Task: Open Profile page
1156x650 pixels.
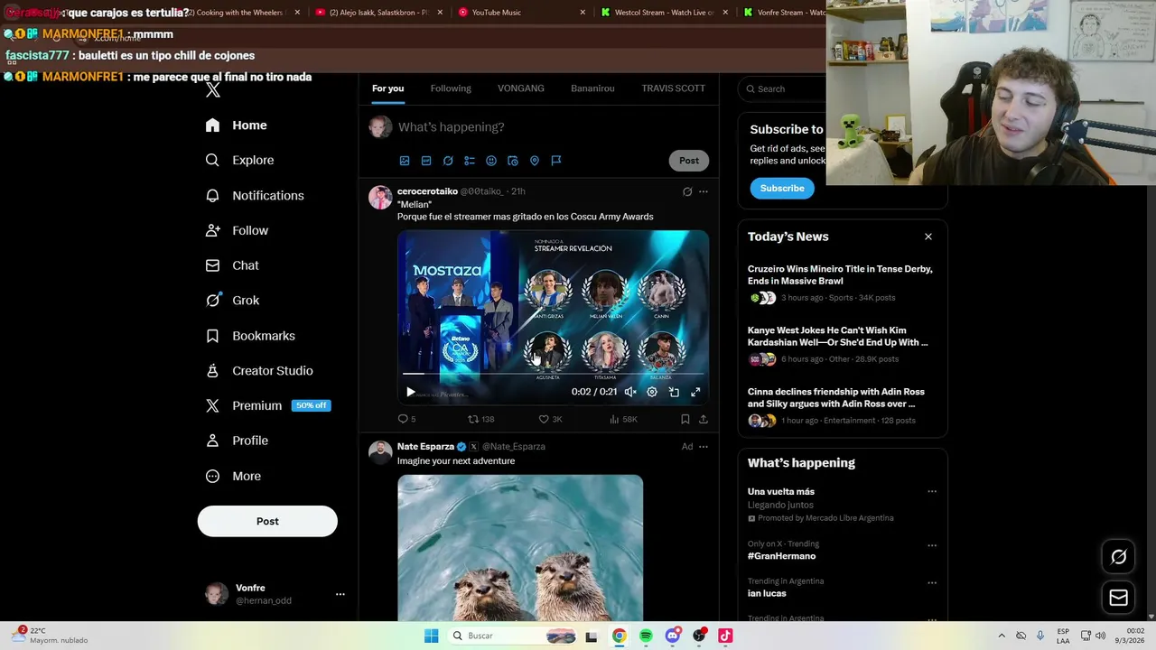Action: pos(238,441)
